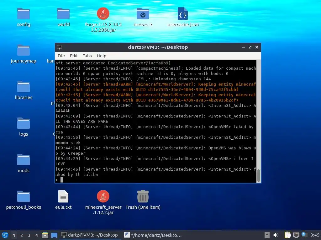Click the terminal title 'dartz@VM3: ~/Desktop'
Viewport: 321px width, 240px height.
point(158,47)
